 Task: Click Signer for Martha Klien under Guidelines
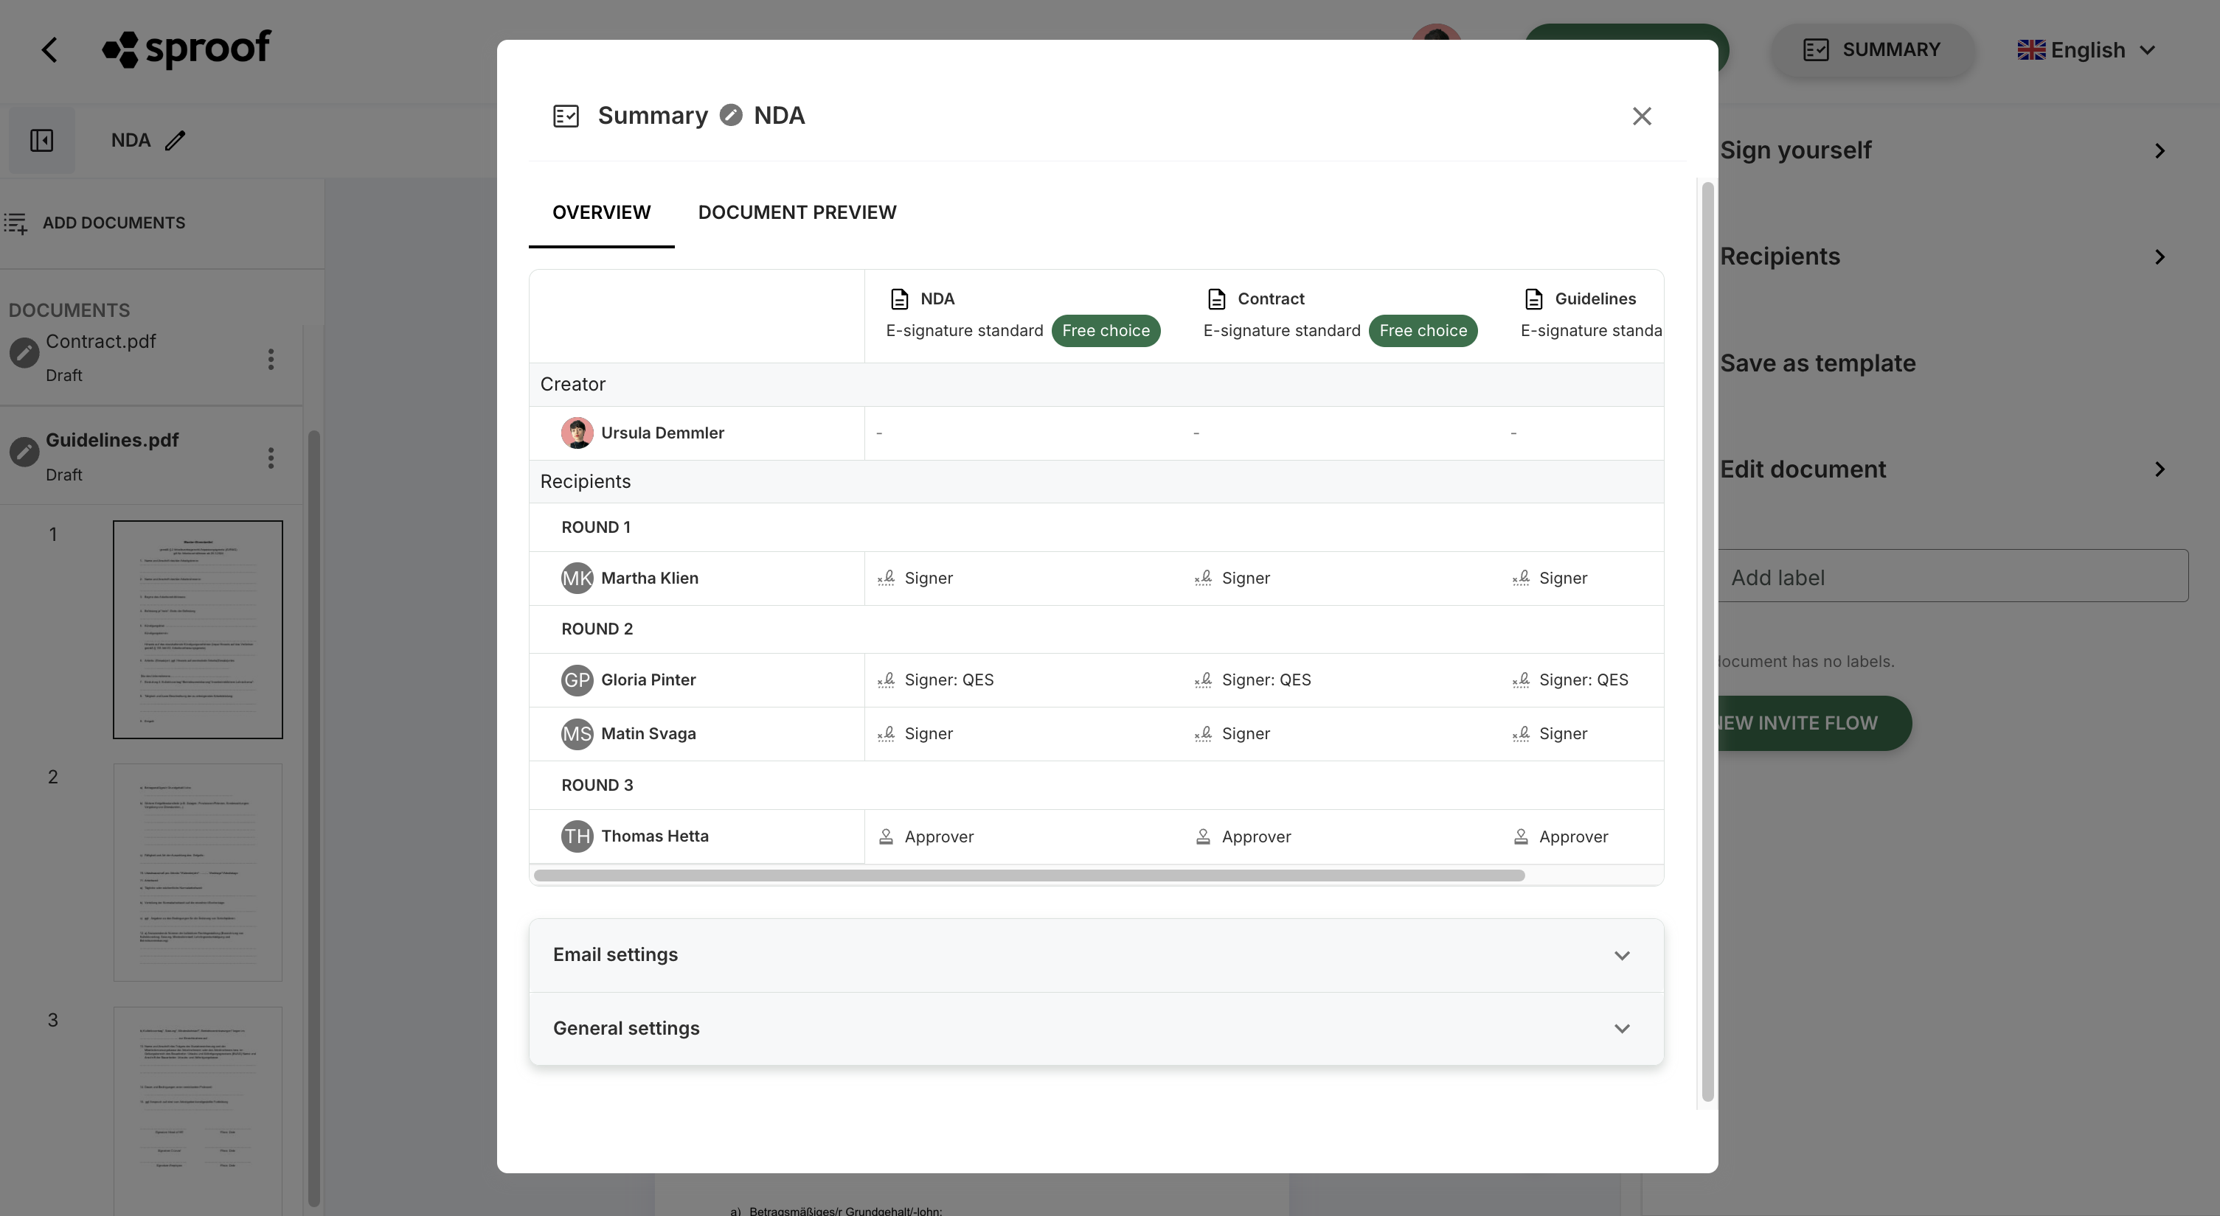pyautogui.click(x=1564, y=578)
